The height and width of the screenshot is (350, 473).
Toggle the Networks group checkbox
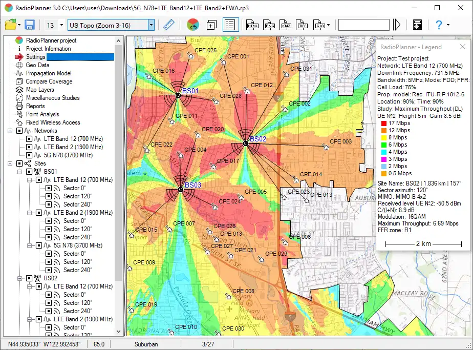click(19, 131)
